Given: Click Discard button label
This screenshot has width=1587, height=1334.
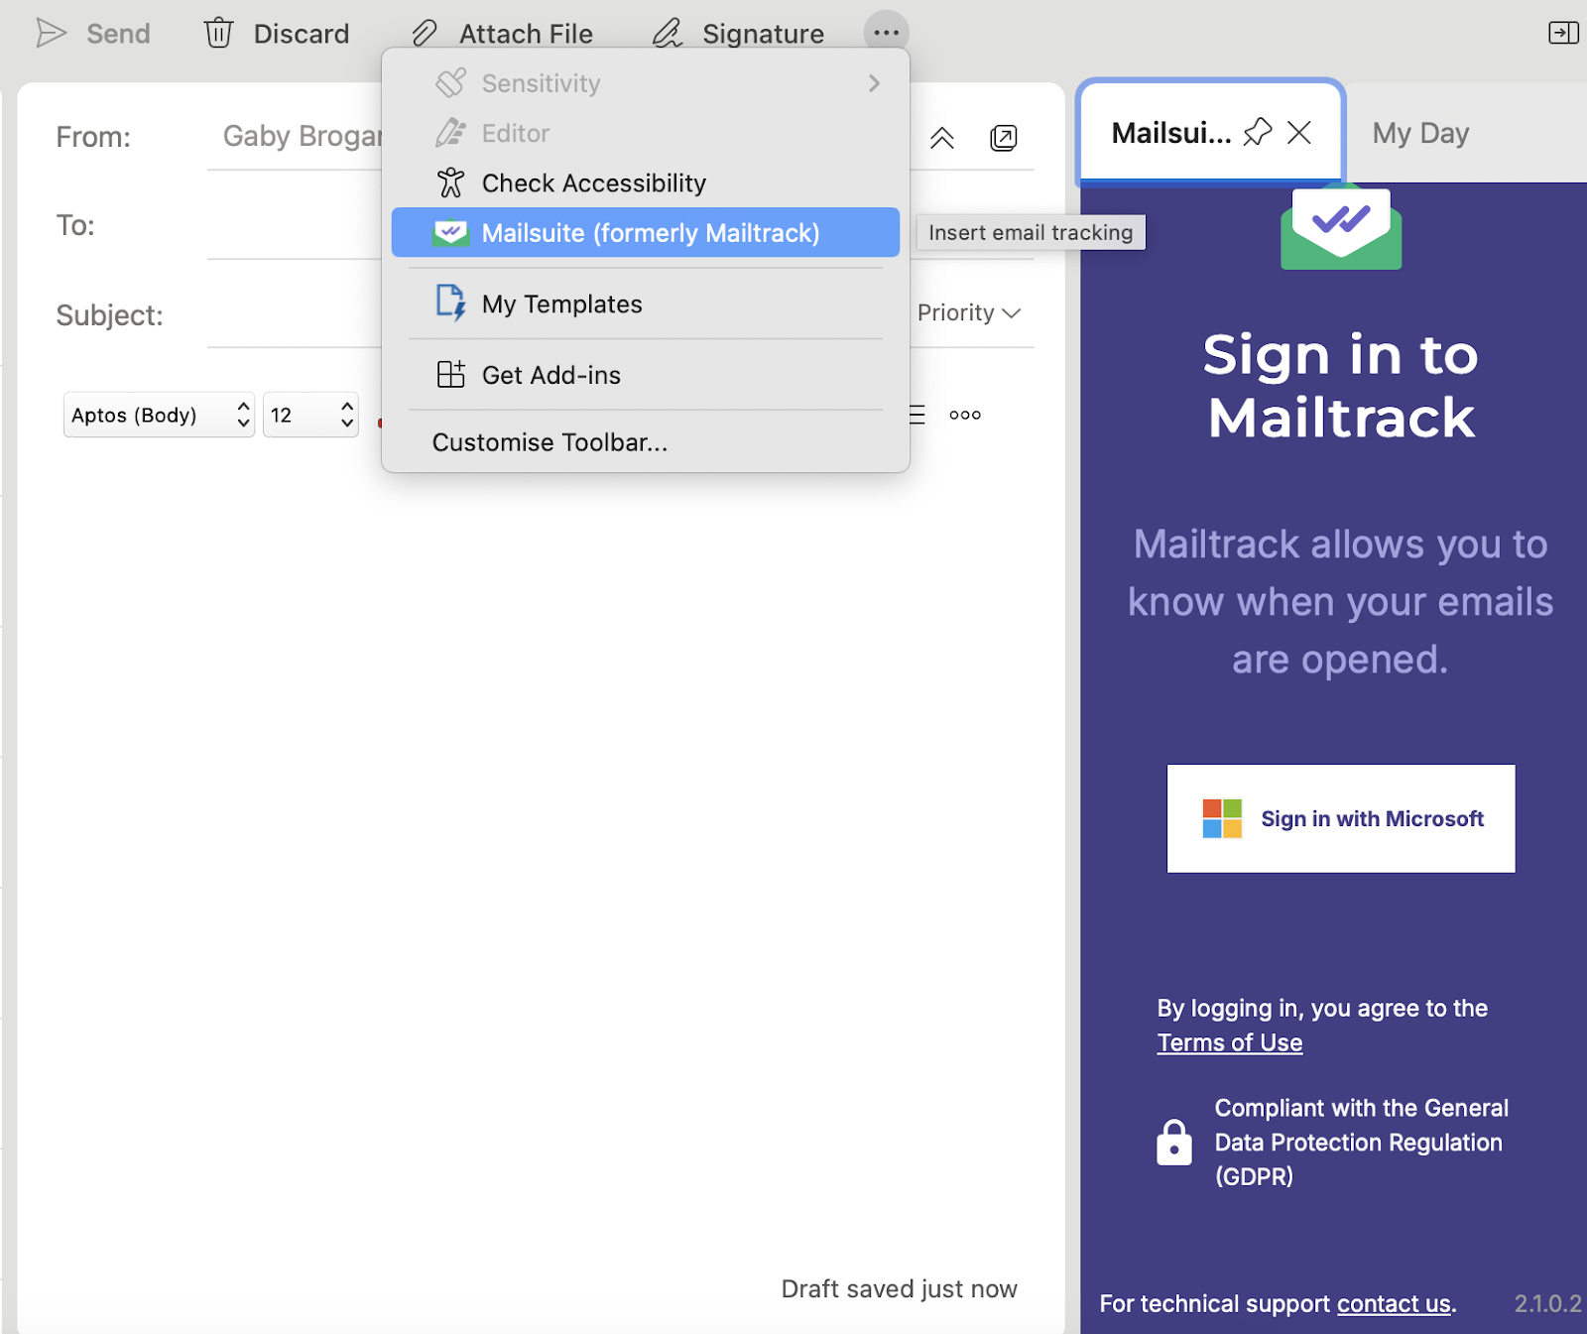Looking at the screenshot, I should point(302,34).
